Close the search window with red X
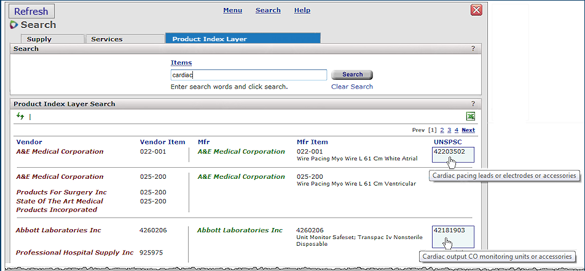The image size is (585, 271). pyautogui.click(x=476, y=10)
